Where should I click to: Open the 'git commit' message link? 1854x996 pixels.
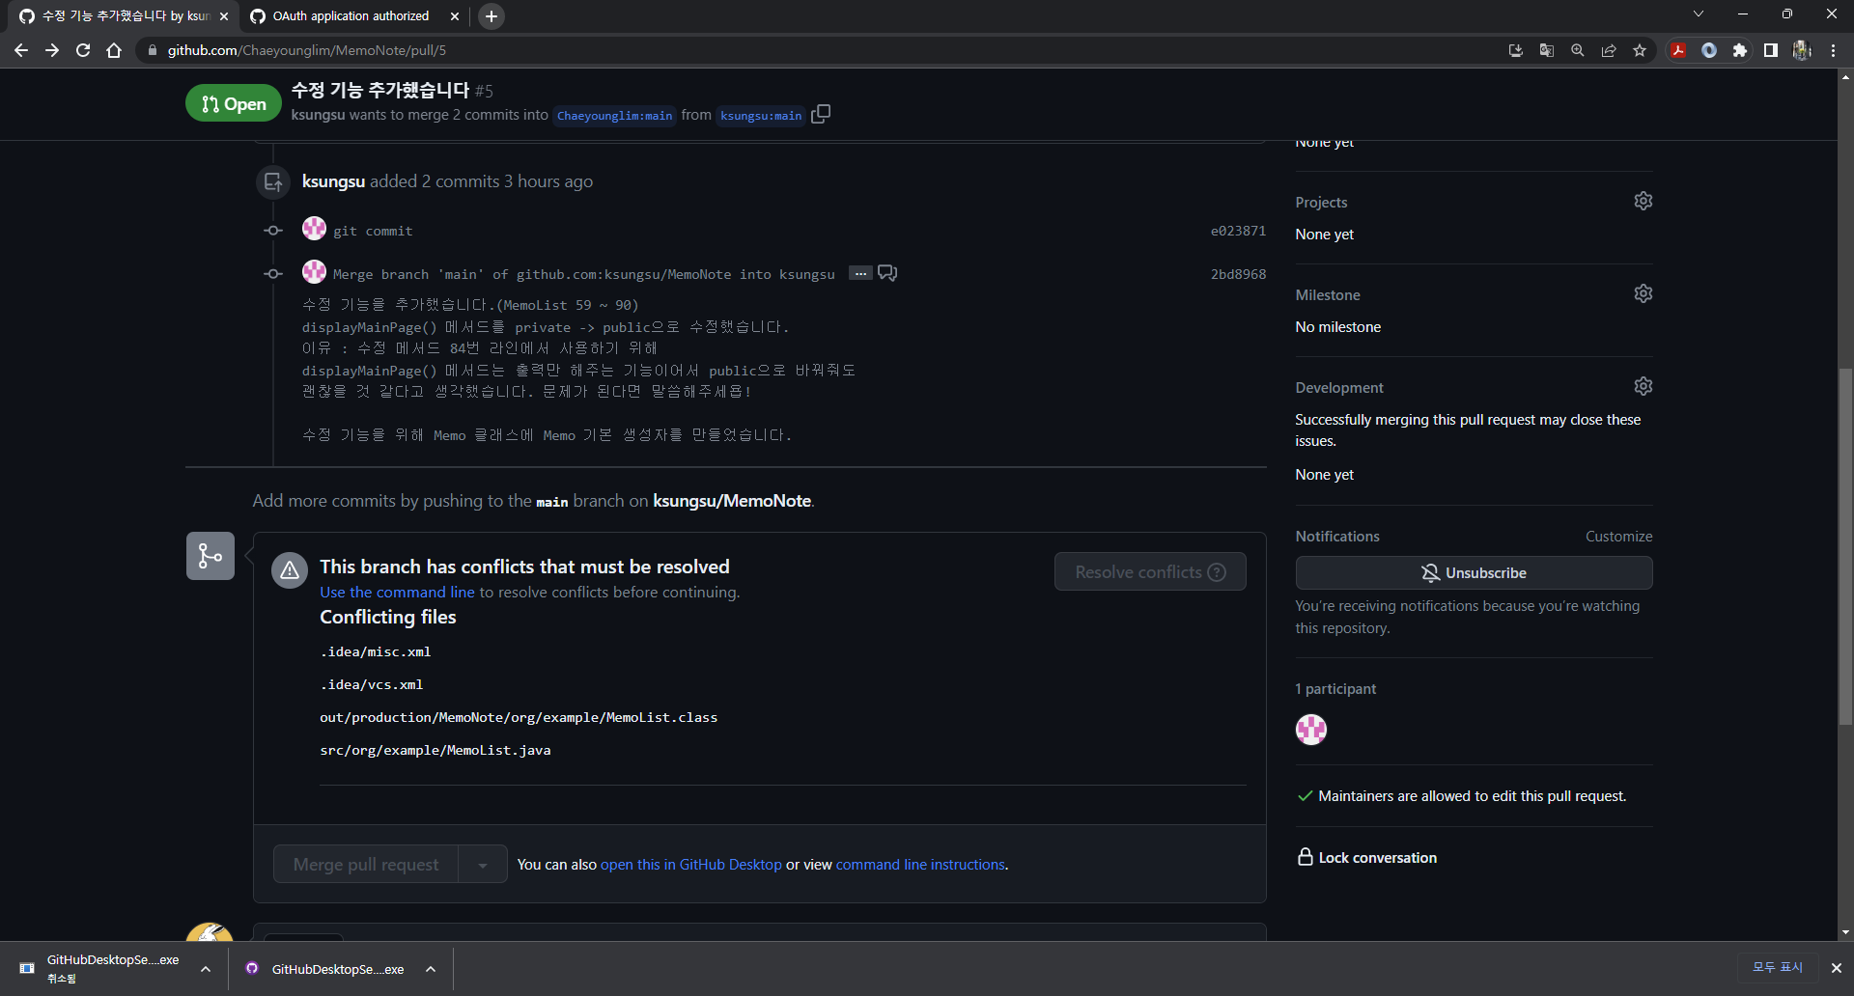[373, 232]
